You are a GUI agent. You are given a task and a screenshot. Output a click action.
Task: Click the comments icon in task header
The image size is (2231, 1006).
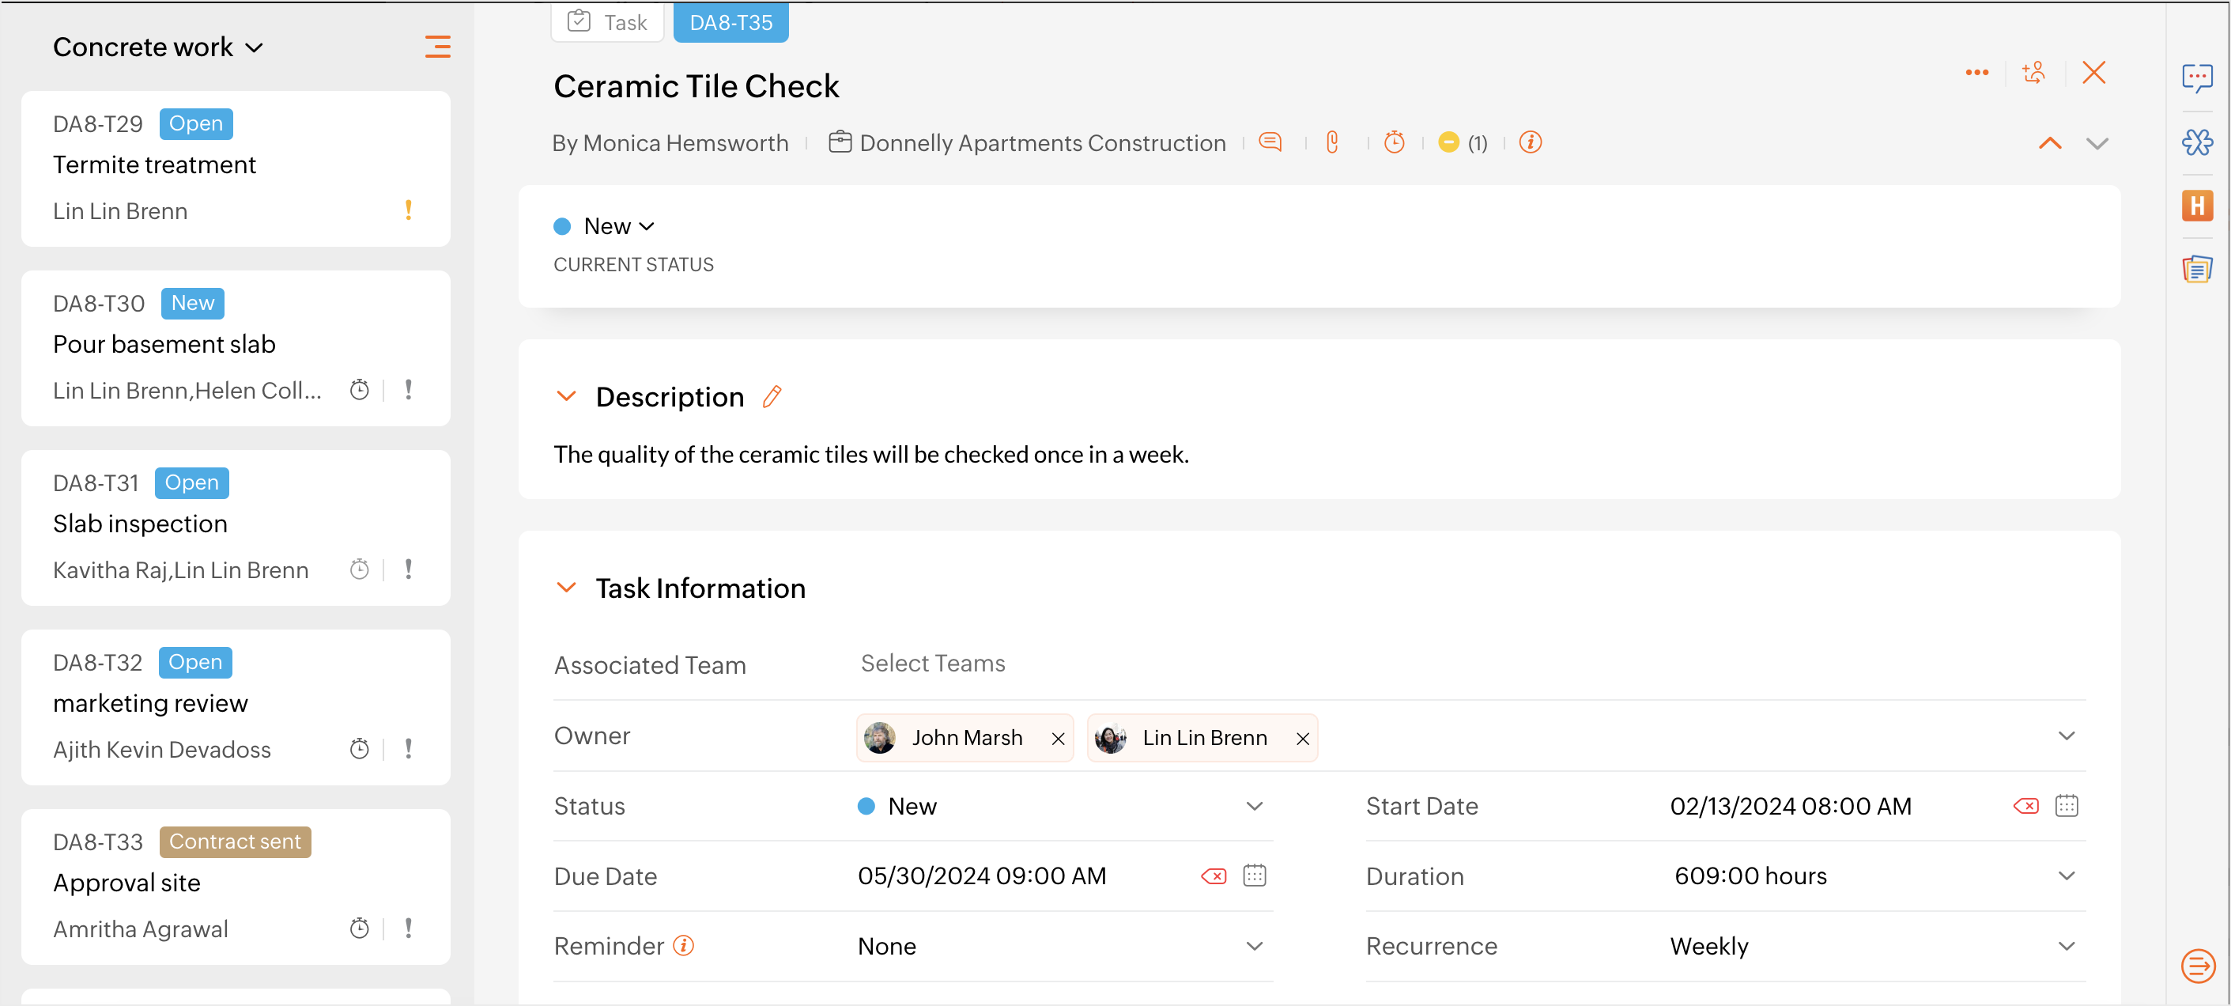1270,142
